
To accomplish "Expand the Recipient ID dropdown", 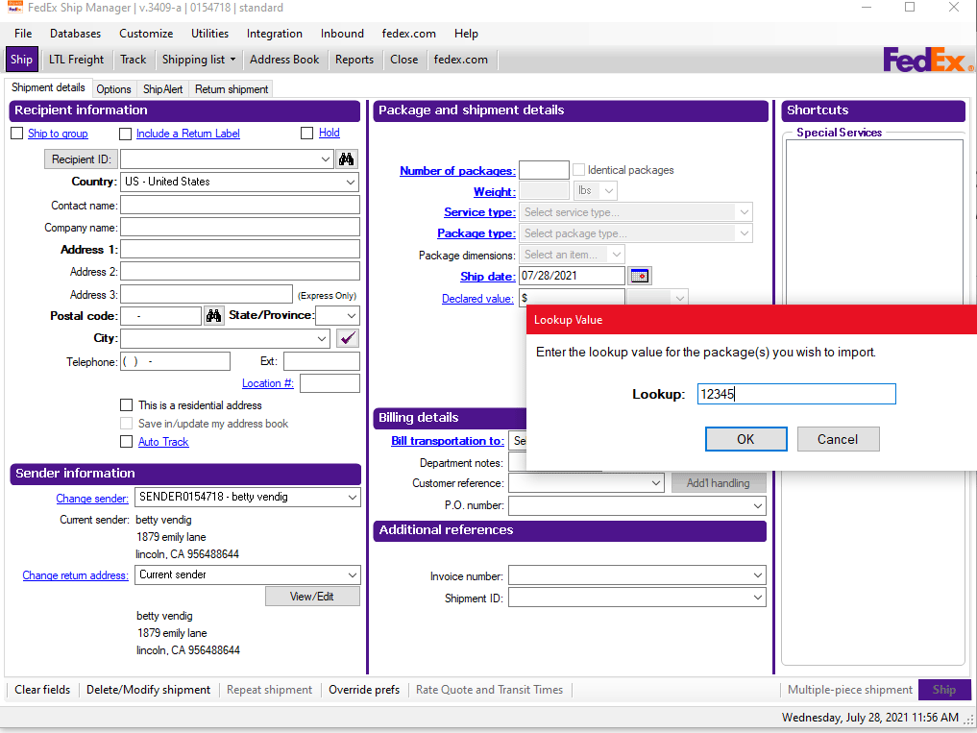I will click(x=326, y=159).
